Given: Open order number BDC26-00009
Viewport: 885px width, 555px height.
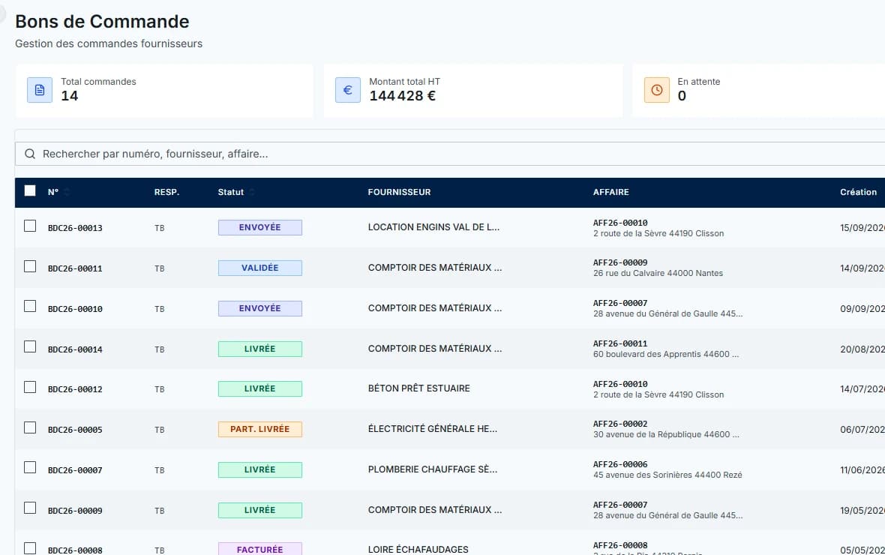Looking at the screenshot, I should pyautogui.click(x=75, y=511).
